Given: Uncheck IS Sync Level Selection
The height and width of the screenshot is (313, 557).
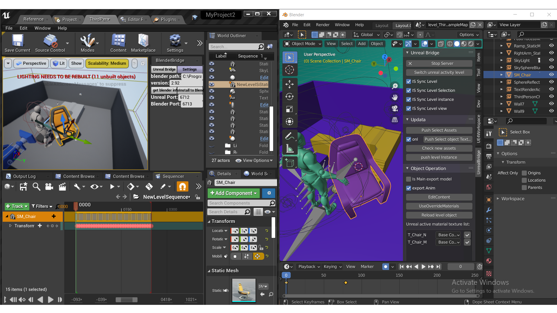Looking at the screenshot, I should (x=408, y=90).
